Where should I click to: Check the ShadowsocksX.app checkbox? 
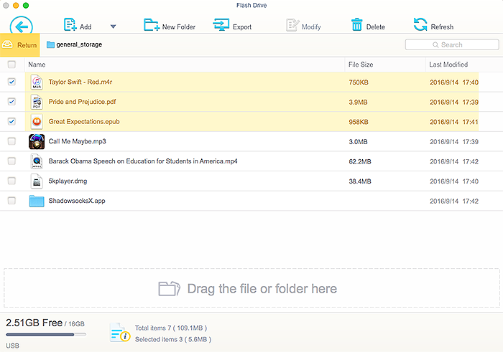click(x=11, y=201)
